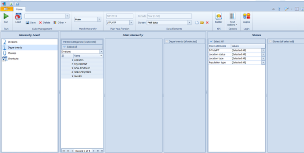Open Population type values dropdown

[x=263, y=62]
